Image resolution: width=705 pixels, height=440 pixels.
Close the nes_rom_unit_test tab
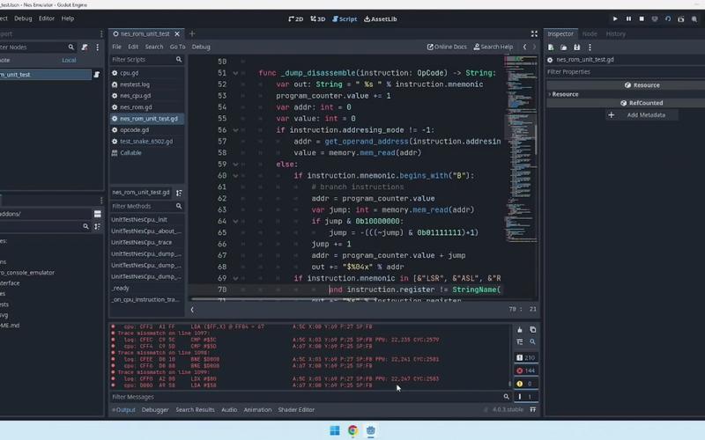[x=177, y=33]
